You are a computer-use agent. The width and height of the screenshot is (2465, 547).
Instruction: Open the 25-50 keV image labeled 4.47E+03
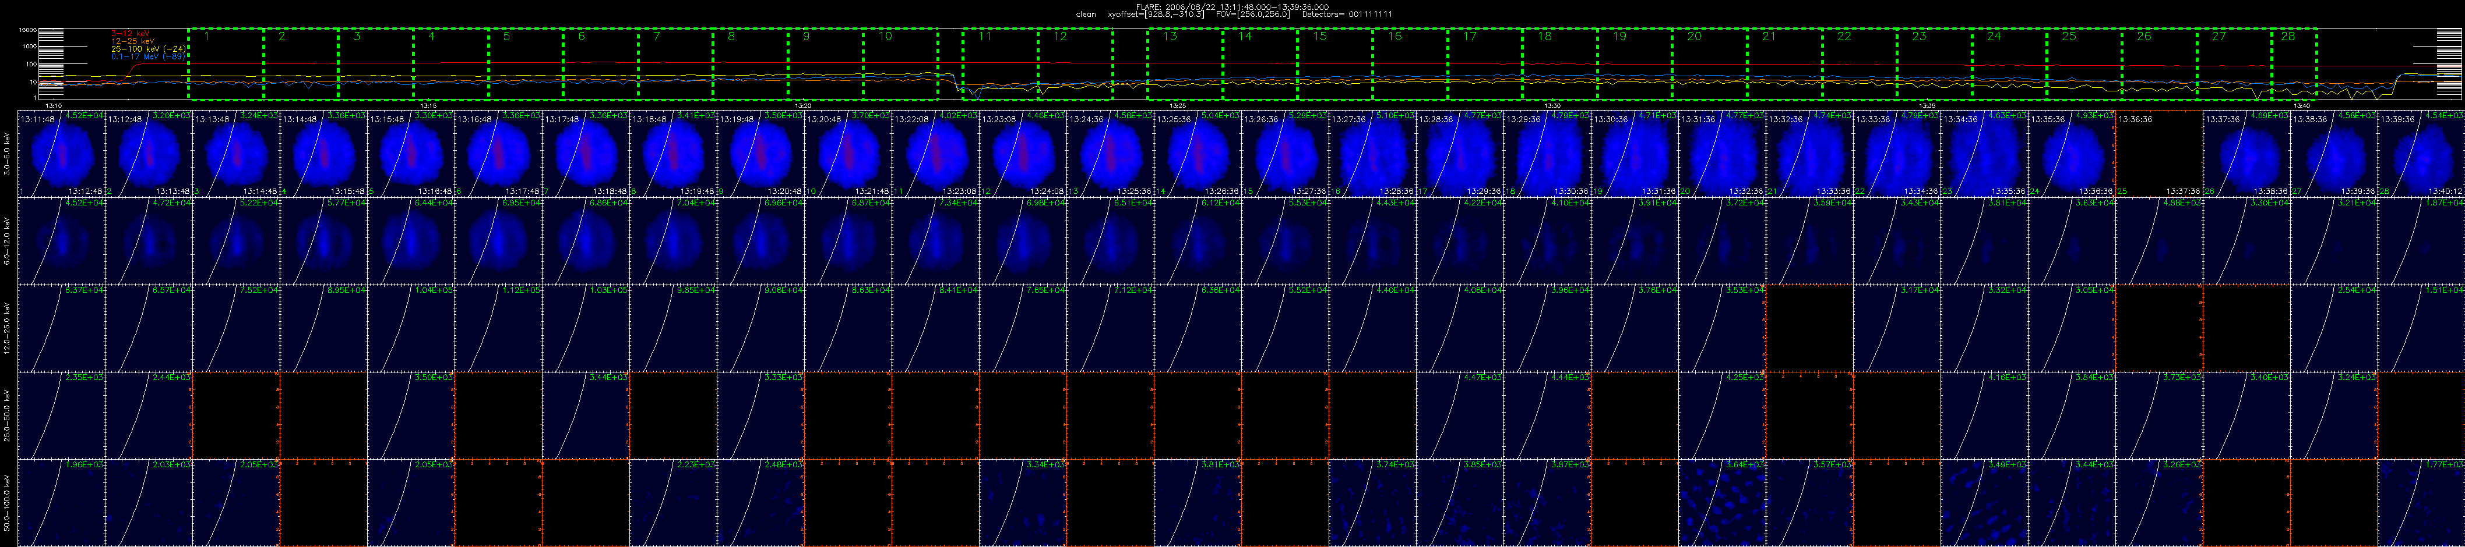click(x=1460, y=416)
